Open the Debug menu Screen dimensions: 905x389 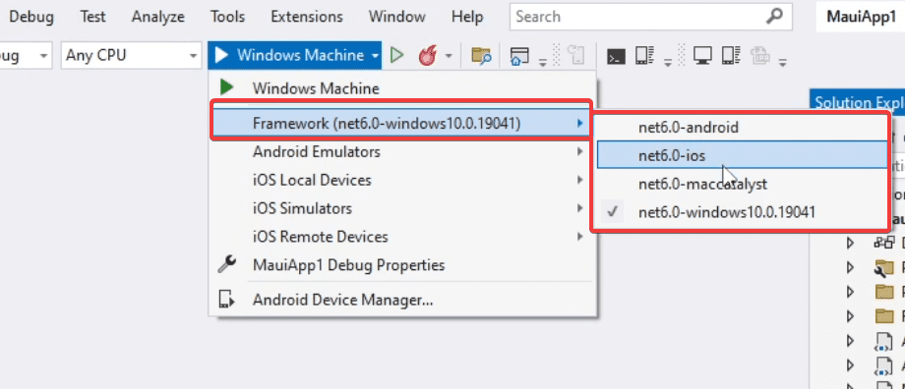pos(31,17)
